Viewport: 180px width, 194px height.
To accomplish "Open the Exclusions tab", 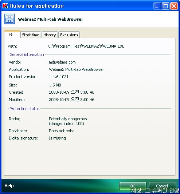I will pos(69,35).
